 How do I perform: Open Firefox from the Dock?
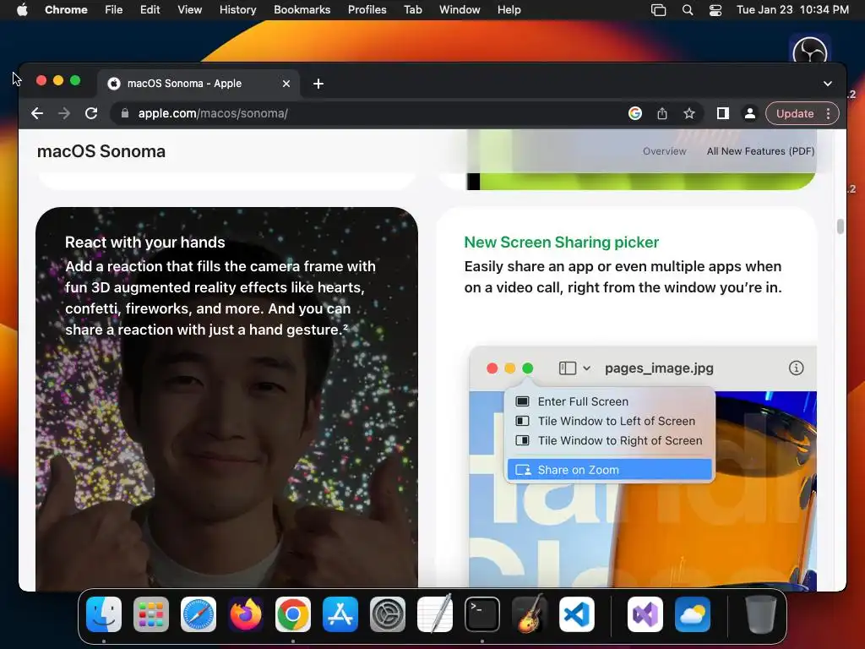point(246,614)
